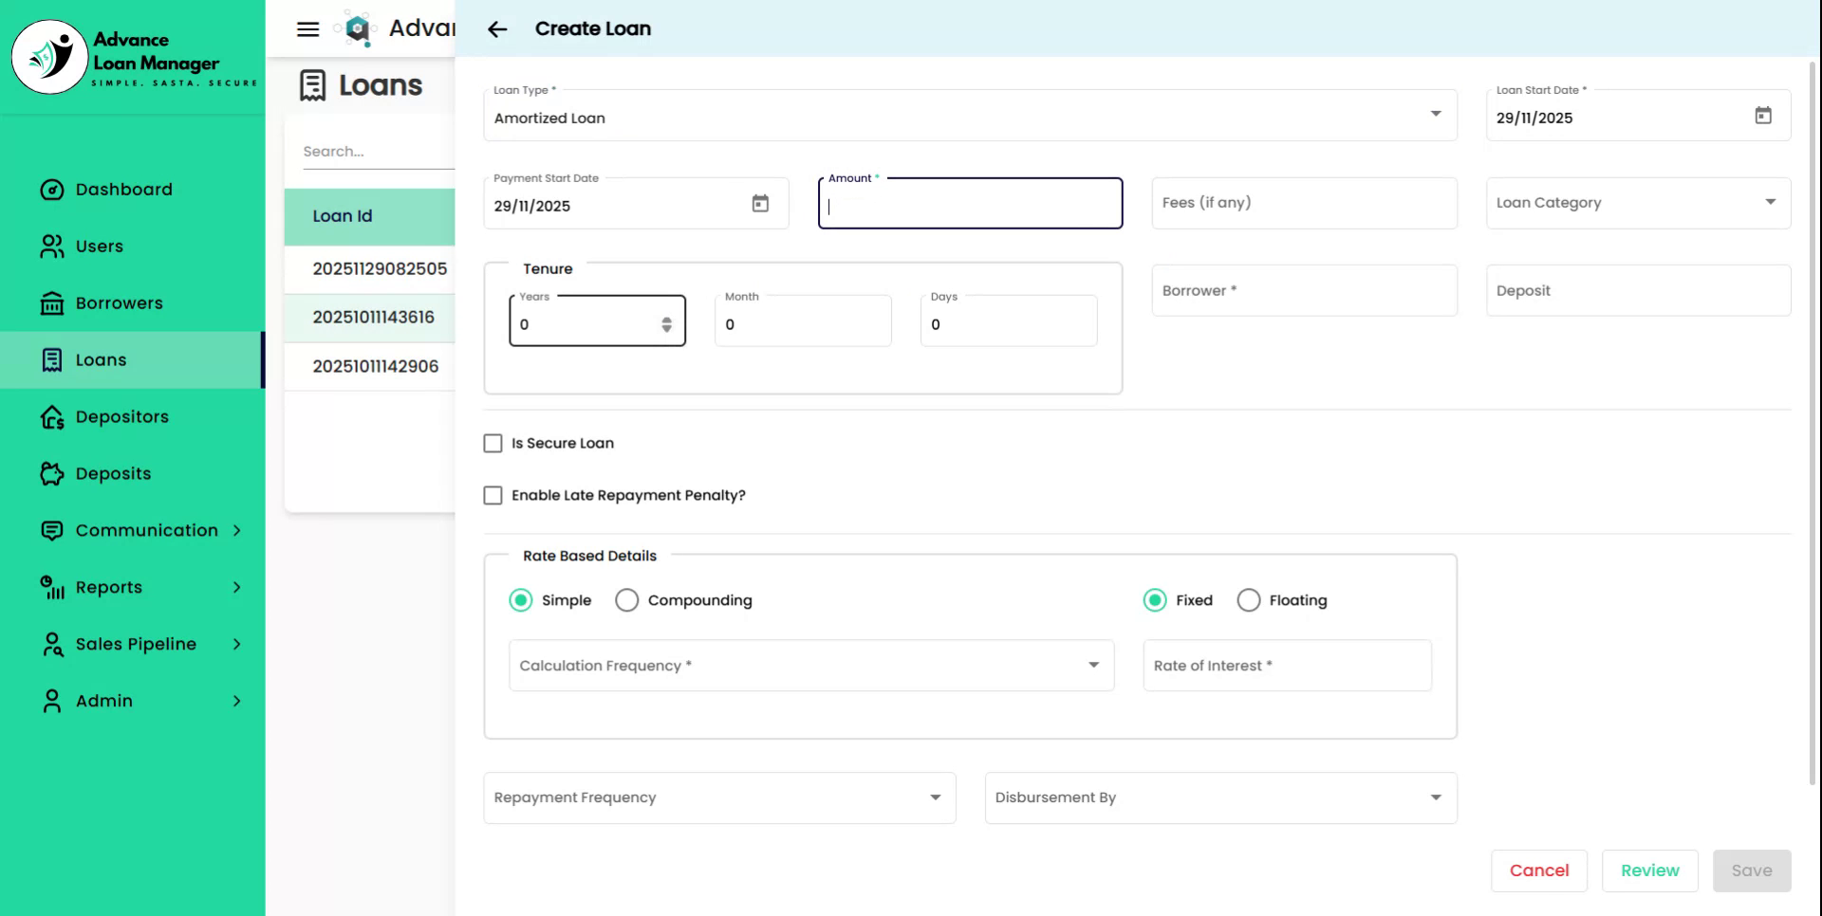
Task: Click the Borrowers bank icon in sidebar
Action: click(52, 303)
